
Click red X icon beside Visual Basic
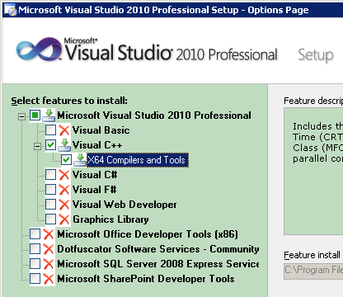click(x=64, y=130)
